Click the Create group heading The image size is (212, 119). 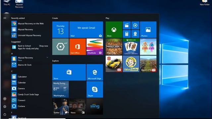pyautogui.click(x=55, y=18)
